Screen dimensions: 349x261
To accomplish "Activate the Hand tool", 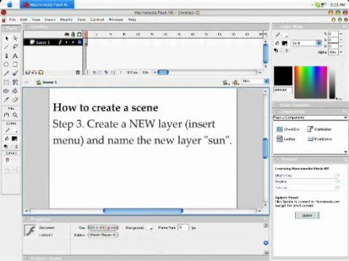I will tap(7, 115).
